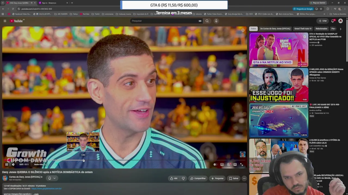Bookmark this page with the star
Screen dimensions: 348x195
click(321, 9)
